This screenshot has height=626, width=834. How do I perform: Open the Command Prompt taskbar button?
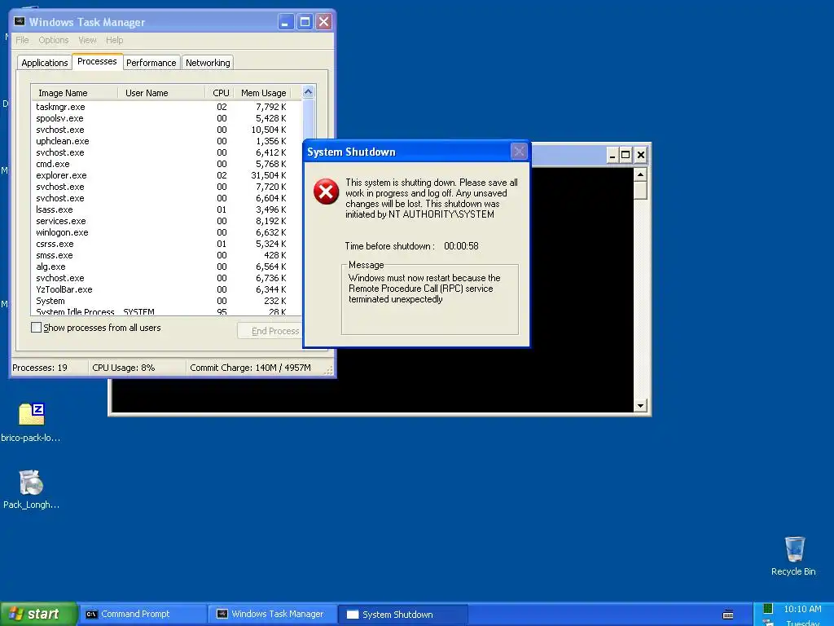[x=143, y=615]
